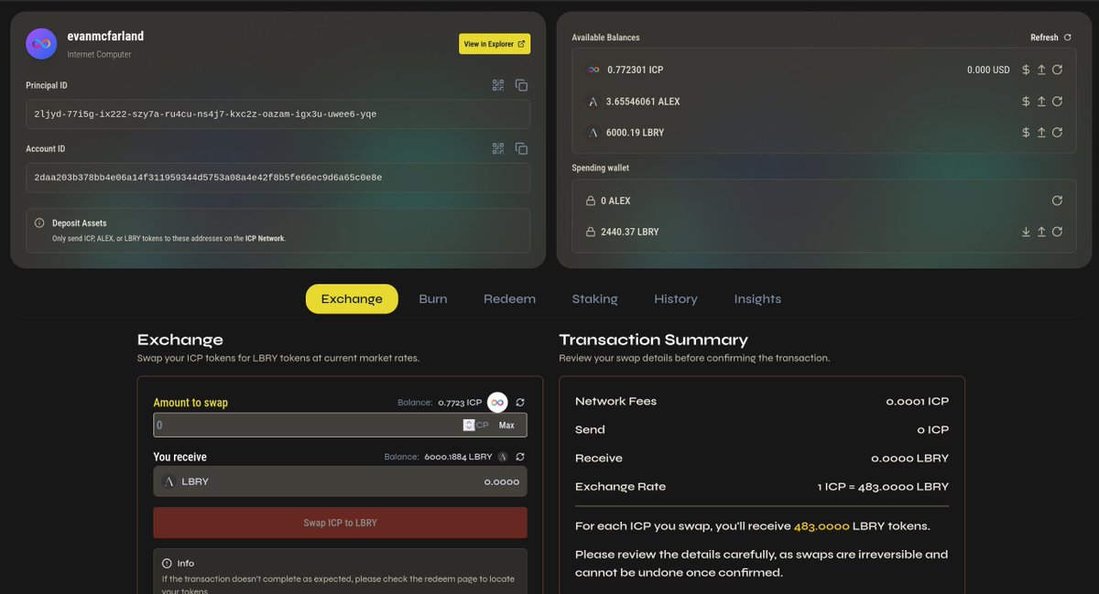The image size is (1099, 594).
Task: Click the amount stepper arrows
Action: click(x=469, y=425)
